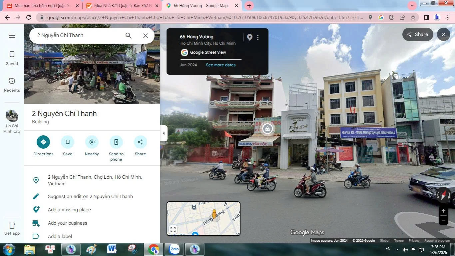Click the Get app phone icon
Image resolution: width=455 pixels, height=256 pixels.
click(12, 225)
